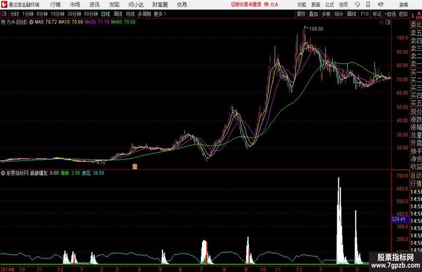Open the 交易 menu
The image size is (422, 272).
tap(181, 4)
